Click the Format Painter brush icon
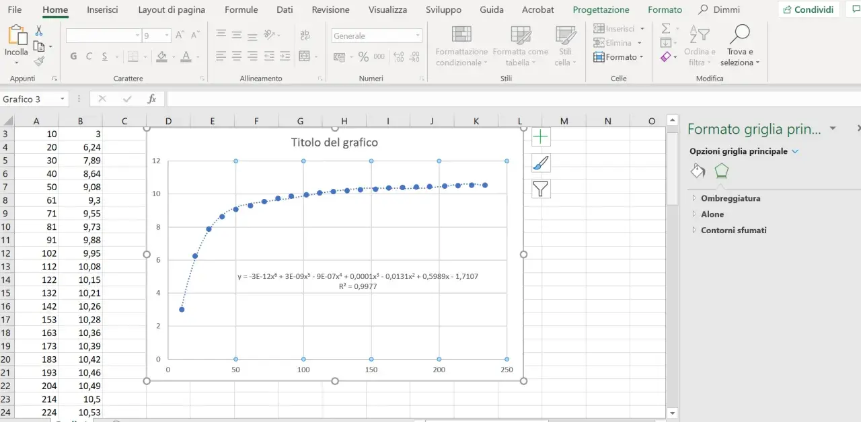Image resolution: width=861 pixels, height=422 pixels. (x=39, y=61)
